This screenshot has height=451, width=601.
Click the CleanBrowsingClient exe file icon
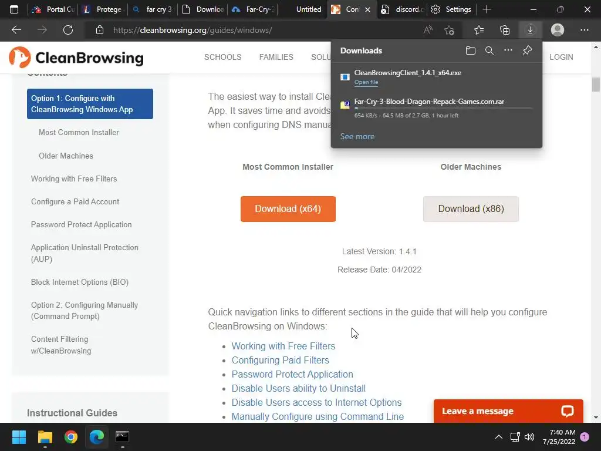(345, 77)
